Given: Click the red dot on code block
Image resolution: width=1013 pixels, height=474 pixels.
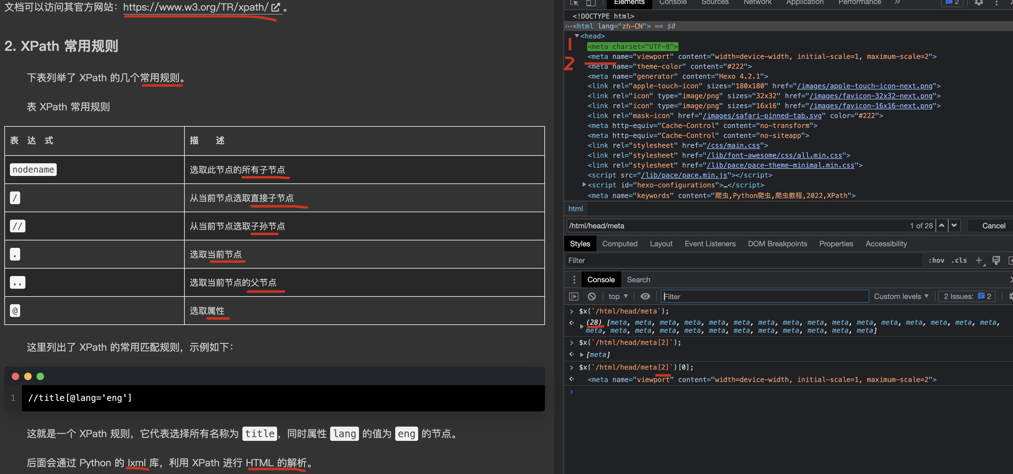Looking at the screenshot, I should 16,376.
